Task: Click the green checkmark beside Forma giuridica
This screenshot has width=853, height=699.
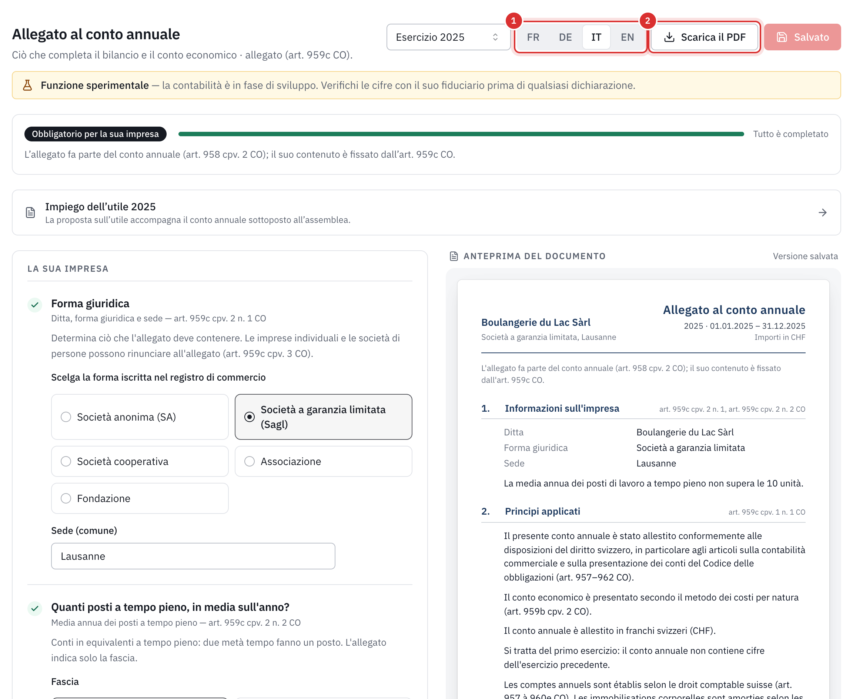Action: tap(35, 305)
